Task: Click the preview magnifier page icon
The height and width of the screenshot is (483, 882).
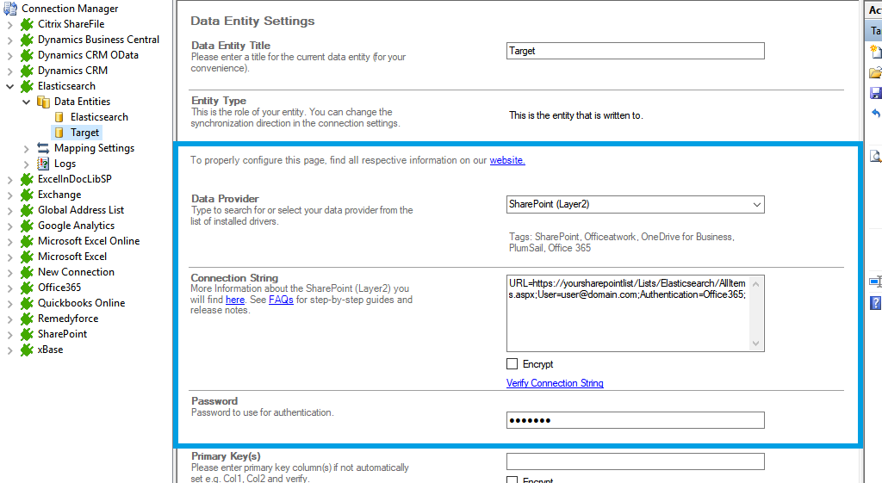Action: tap(875, 156)
